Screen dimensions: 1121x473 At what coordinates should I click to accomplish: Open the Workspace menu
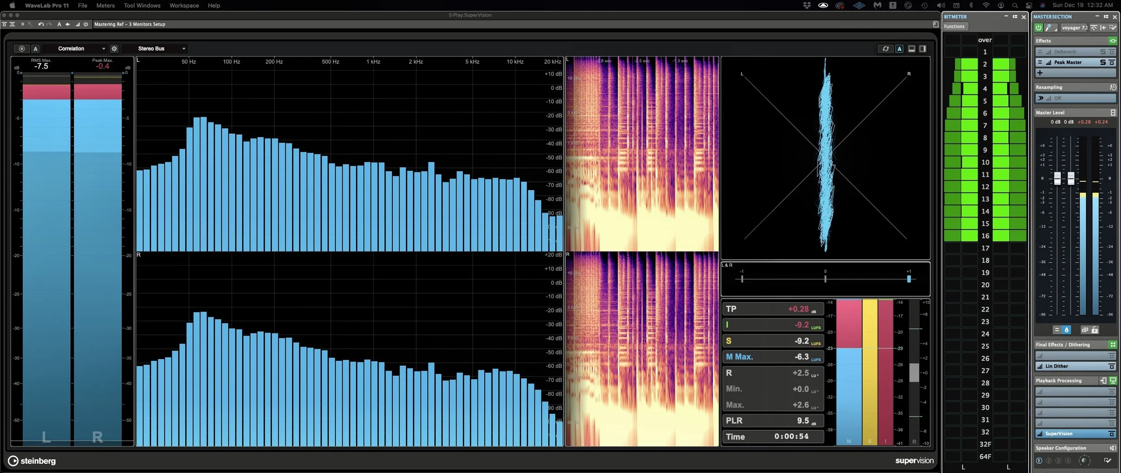184,5
